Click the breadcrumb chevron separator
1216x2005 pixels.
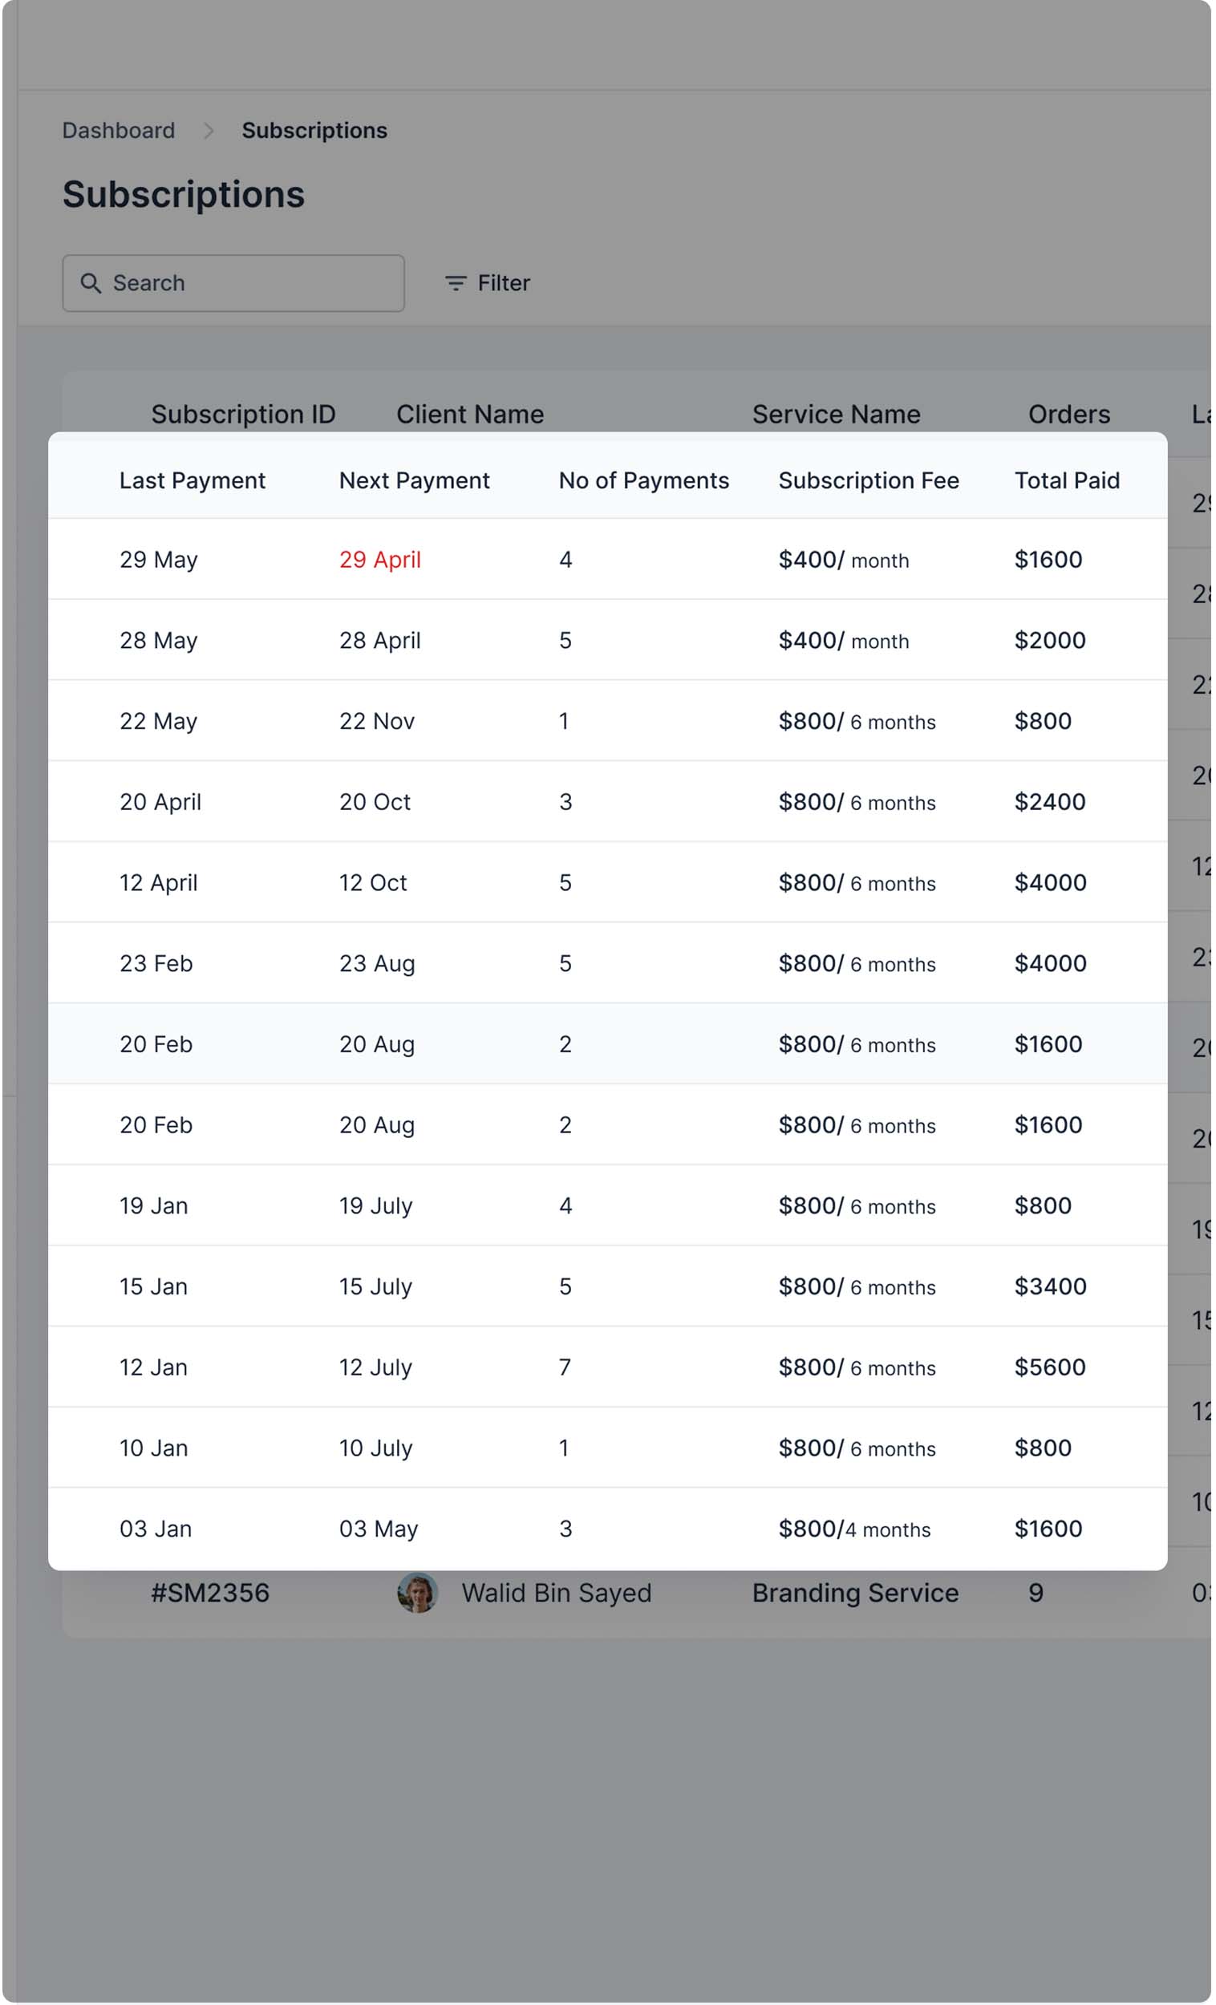(209, 130)
